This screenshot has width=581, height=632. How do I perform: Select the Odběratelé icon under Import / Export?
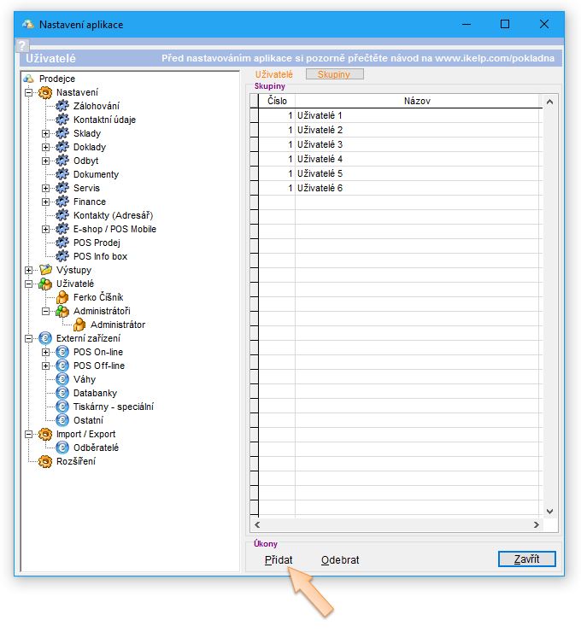(62, 448)
